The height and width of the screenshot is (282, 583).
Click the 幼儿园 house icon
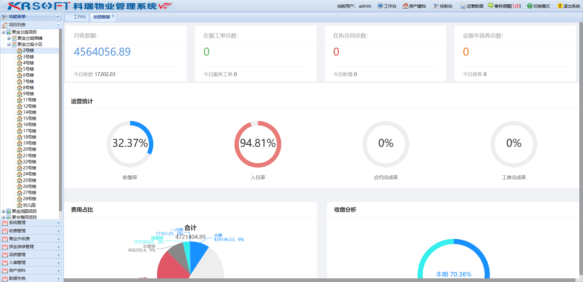pos(20,205)
